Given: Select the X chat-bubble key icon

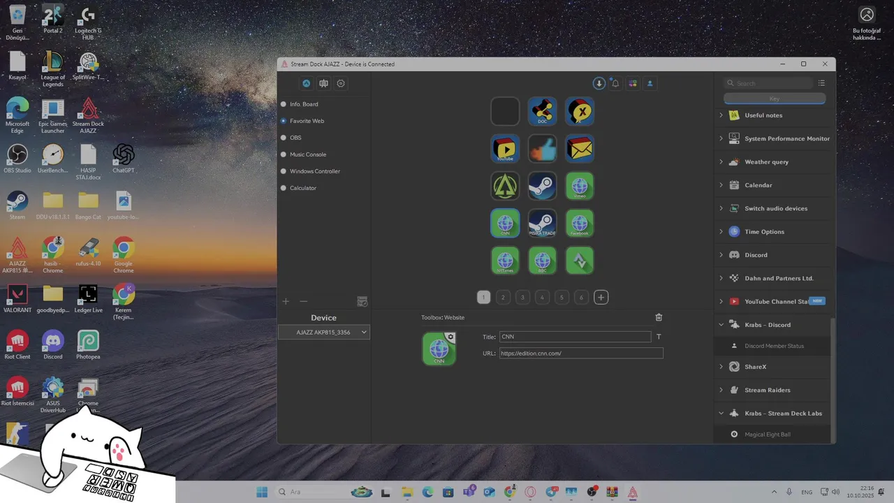Looking at the screenshot, I should pos(580,111).
